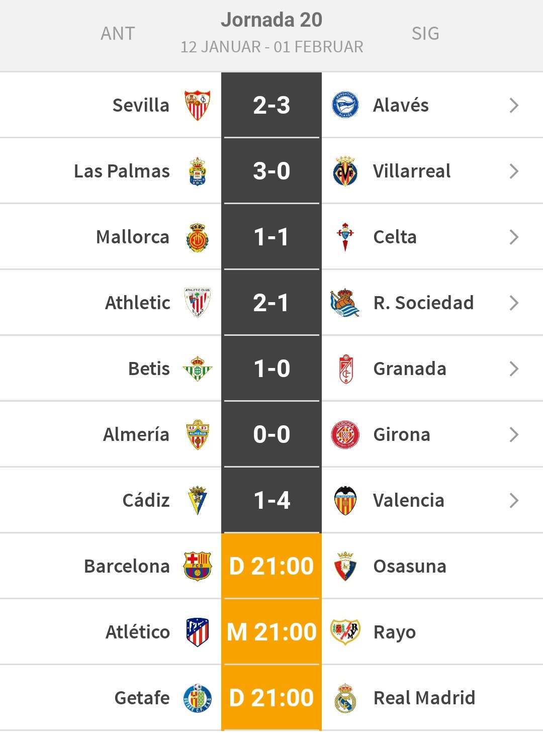The image size is (543, 733).
Task: Expand the Mallorca–Celta match arrow
Action: (514, 237)
